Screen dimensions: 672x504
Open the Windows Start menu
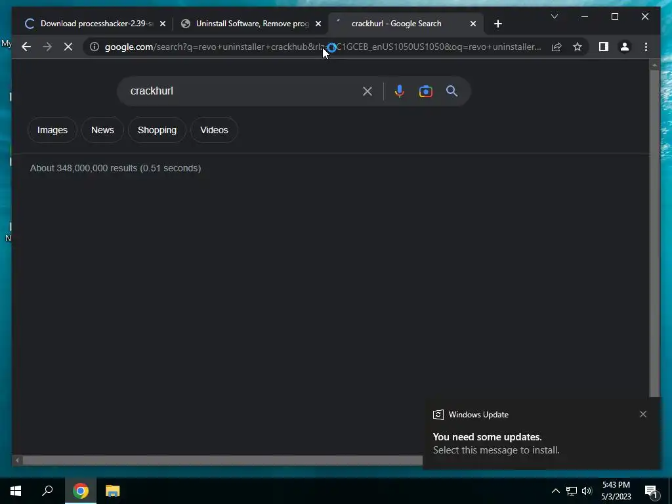point(16,491)
